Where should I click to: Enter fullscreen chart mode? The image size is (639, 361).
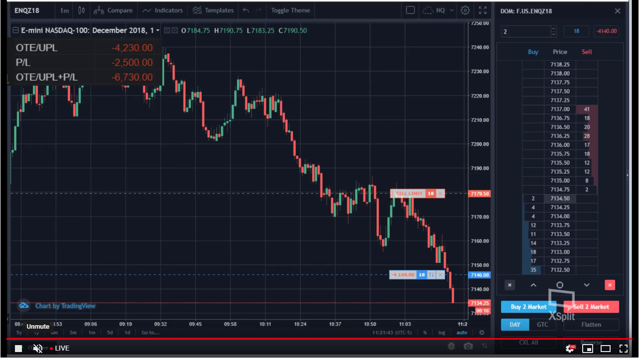482,10
